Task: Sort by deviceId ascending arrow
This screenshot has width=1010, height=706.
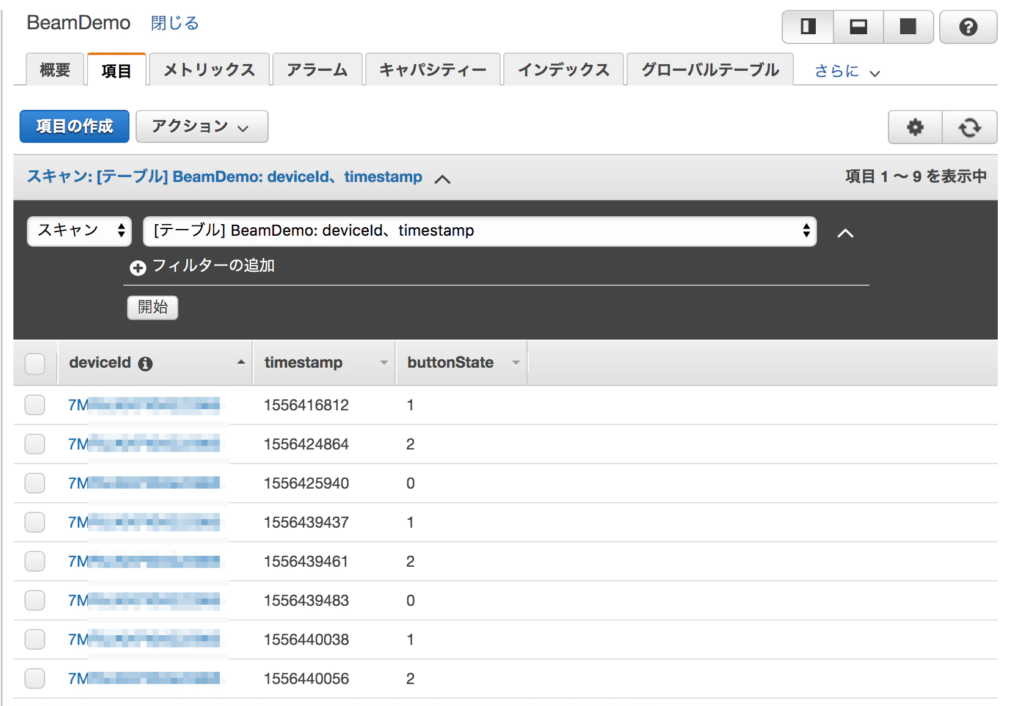Action: coord(241,362)
